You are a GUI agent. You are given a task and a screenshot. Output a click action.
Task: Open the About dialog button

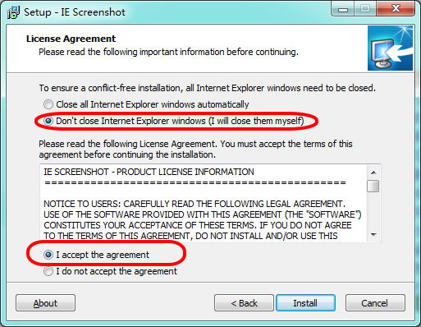coord(45,303)
